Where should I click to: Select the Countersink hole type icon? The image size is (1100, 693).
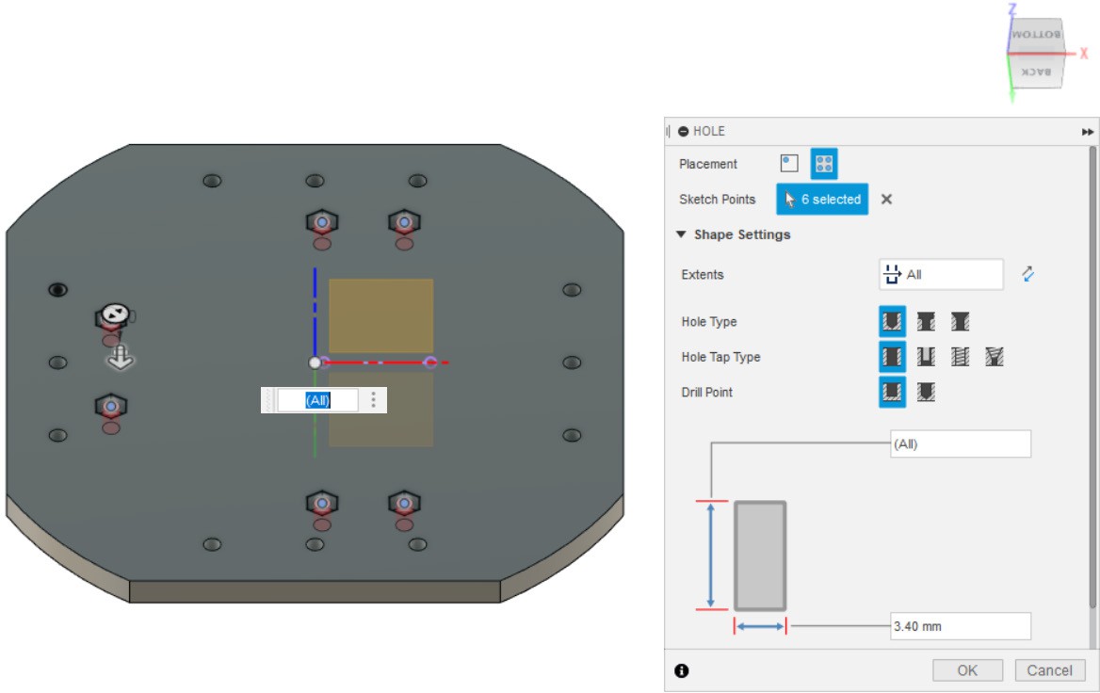pos(960,322)
